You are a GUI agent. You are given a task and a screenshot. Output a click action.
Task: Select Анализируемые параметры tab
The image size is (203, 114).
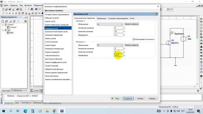point(85,18)
